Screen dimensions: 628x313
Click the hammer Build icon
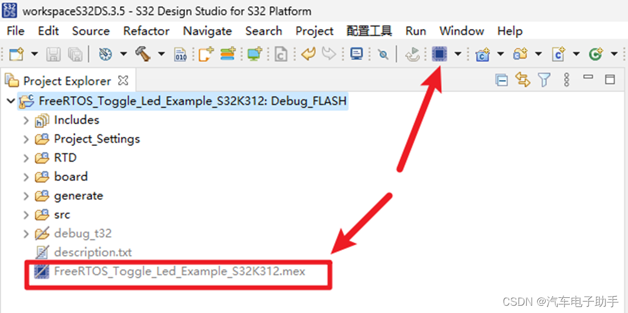[x=142, y=54]
